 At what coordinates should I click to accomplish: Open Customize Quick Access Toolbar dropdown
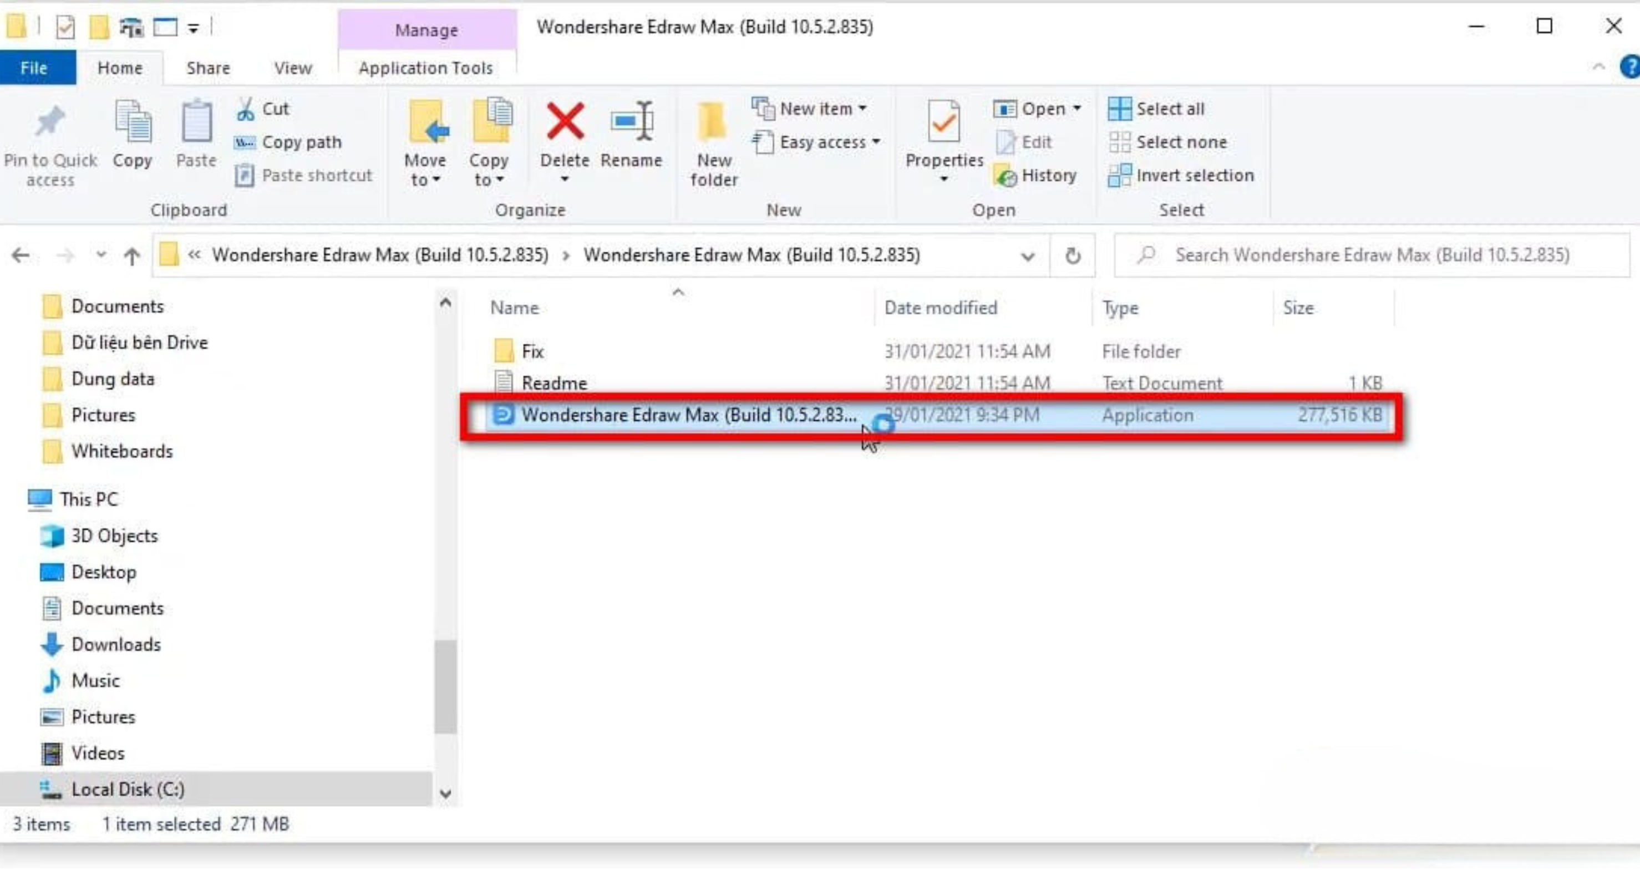coord(193,28)
